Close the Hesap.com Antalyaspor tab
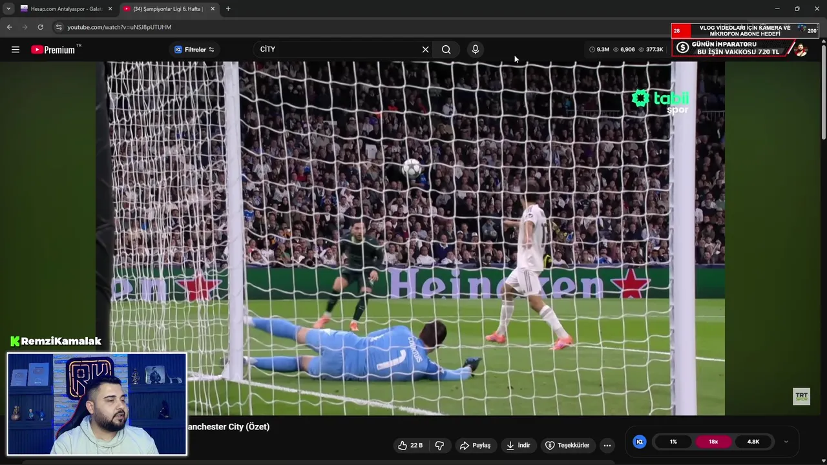827x465 pixels. click(x=110, y=9)
